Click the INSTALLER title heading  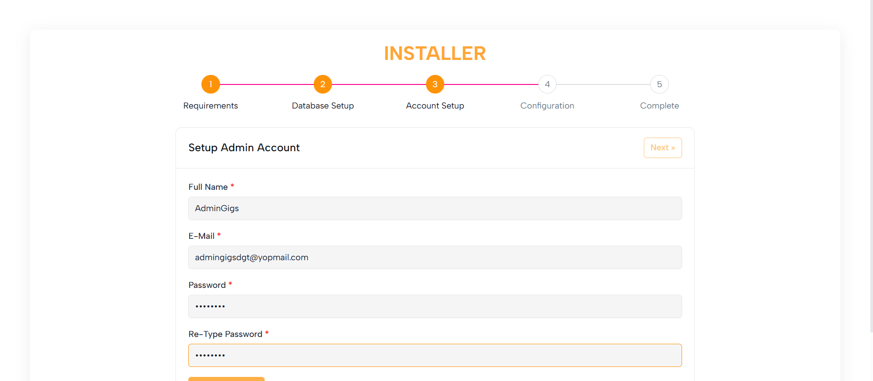point(435,54)
